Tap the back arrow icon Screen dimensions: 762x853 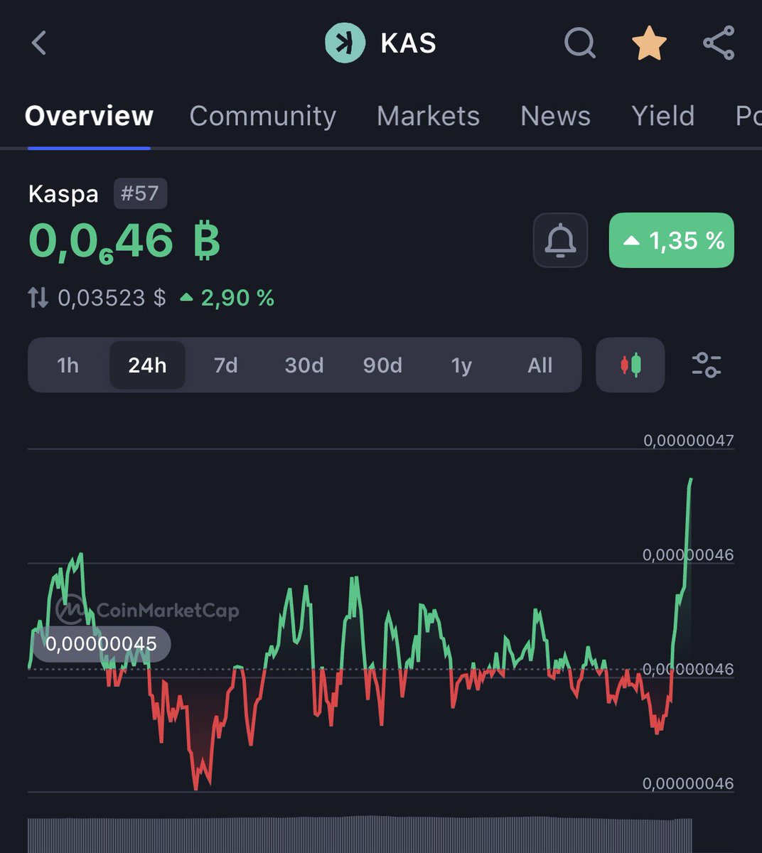click(x=39, y=43)
